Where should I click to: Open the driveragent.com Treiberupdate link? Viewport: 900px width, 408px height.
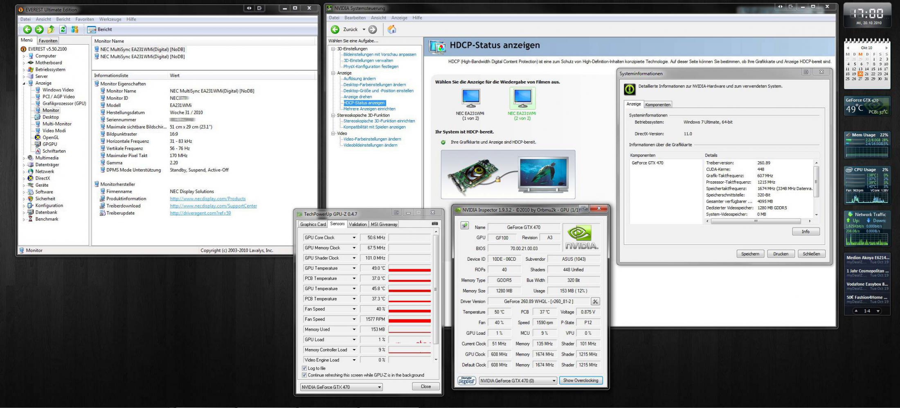coord(200,213)
